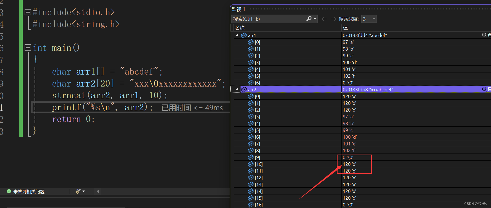Viewport: 491px width, 208px height.
Task: Click the #include<string.h> line
Action: point(76,24)
